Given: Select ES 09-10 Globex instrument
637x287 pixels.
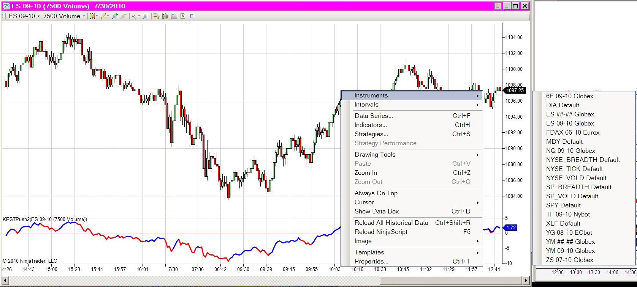Looking at the screenshot, I should point(584,124).
